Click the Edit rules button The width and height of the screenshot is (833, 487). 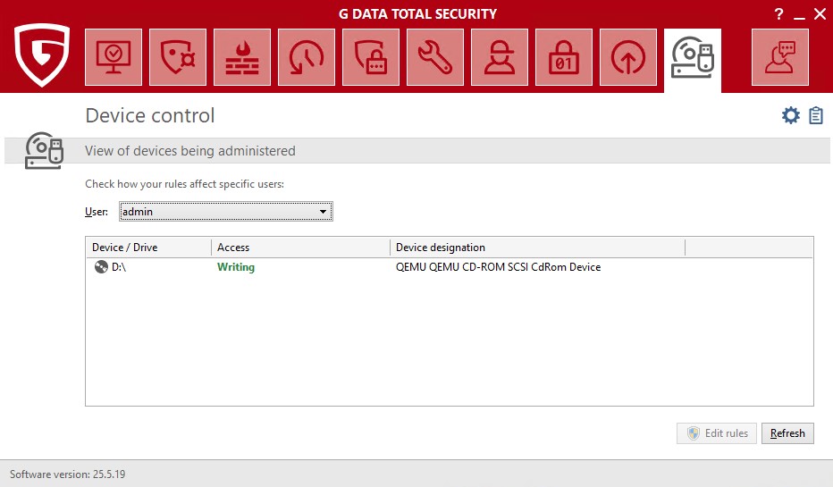click(716, 433)
